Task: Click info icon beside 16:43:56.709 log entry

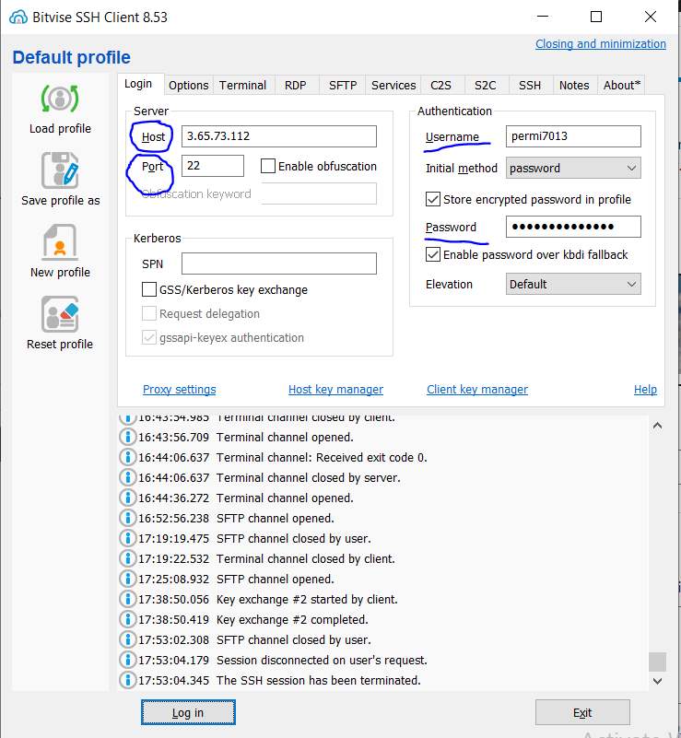Action: [127, 438]
